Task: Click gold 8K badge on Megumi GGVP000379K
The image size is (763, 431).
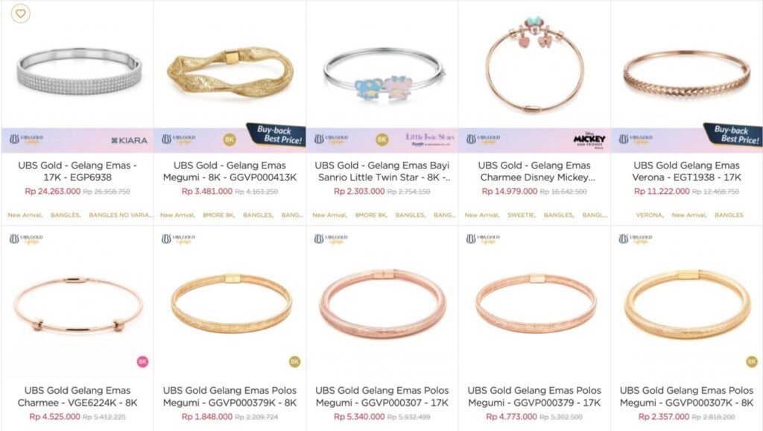Action: pyautogui.click(x=294, y=362)
